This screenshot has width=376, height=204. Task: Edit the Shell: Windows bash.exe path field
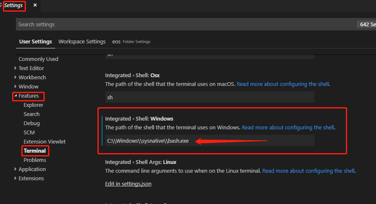pyautogui.click(x=210, y=141)
